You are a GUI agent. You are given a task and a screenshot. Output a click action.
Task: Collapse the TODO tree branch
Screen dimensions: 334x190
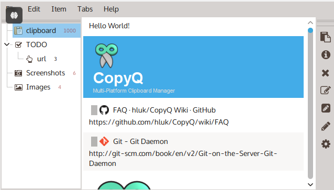click(x=7, y=44)
